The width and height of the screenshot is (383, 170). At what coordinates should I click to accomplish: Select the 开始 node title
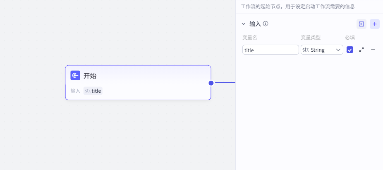coord(90,76)
